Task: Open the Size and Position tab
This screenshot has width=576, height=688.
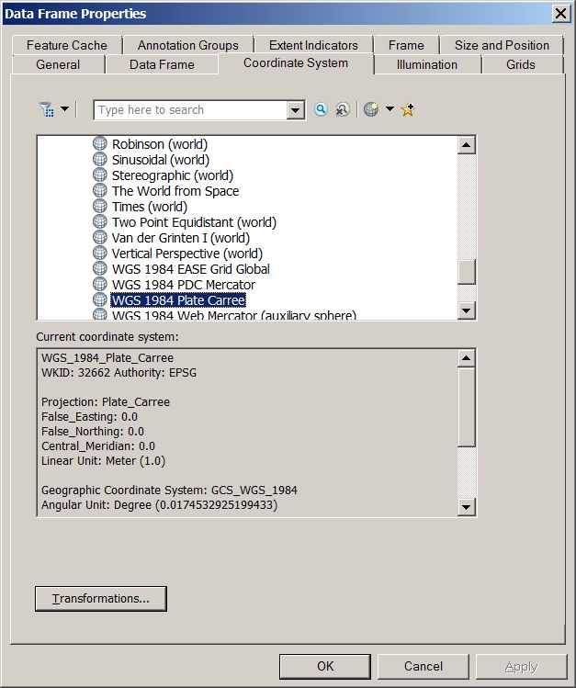Action: (502, 45)
